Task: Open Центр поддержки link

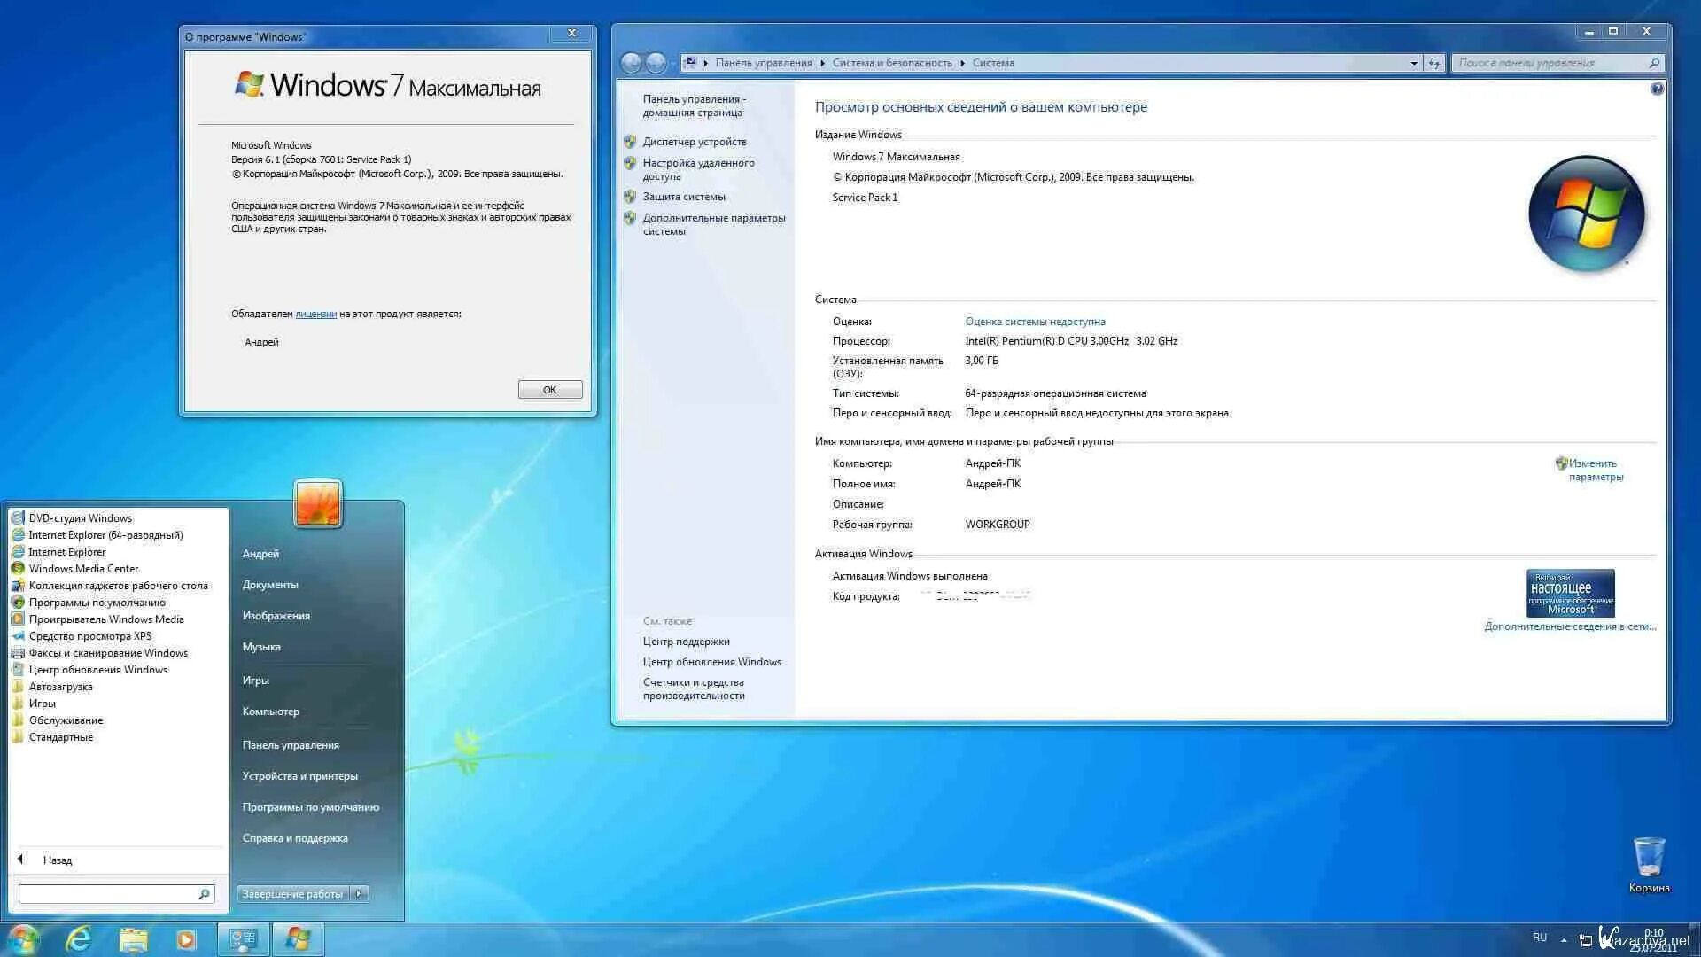Action: pos(687,642)
